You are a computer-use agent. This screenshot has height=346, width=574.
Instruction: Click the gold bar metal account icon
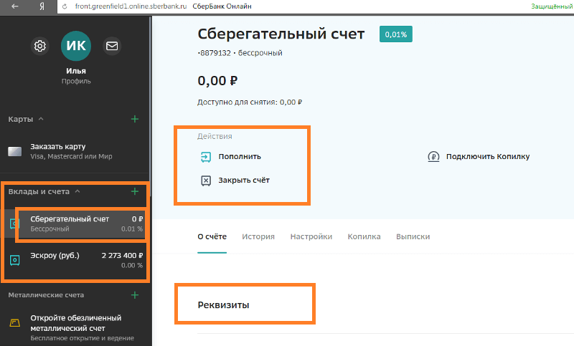(14, 322)
